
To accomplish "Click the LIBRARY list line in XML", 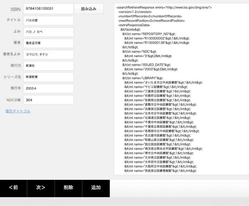I will click(x=143, y=78).
